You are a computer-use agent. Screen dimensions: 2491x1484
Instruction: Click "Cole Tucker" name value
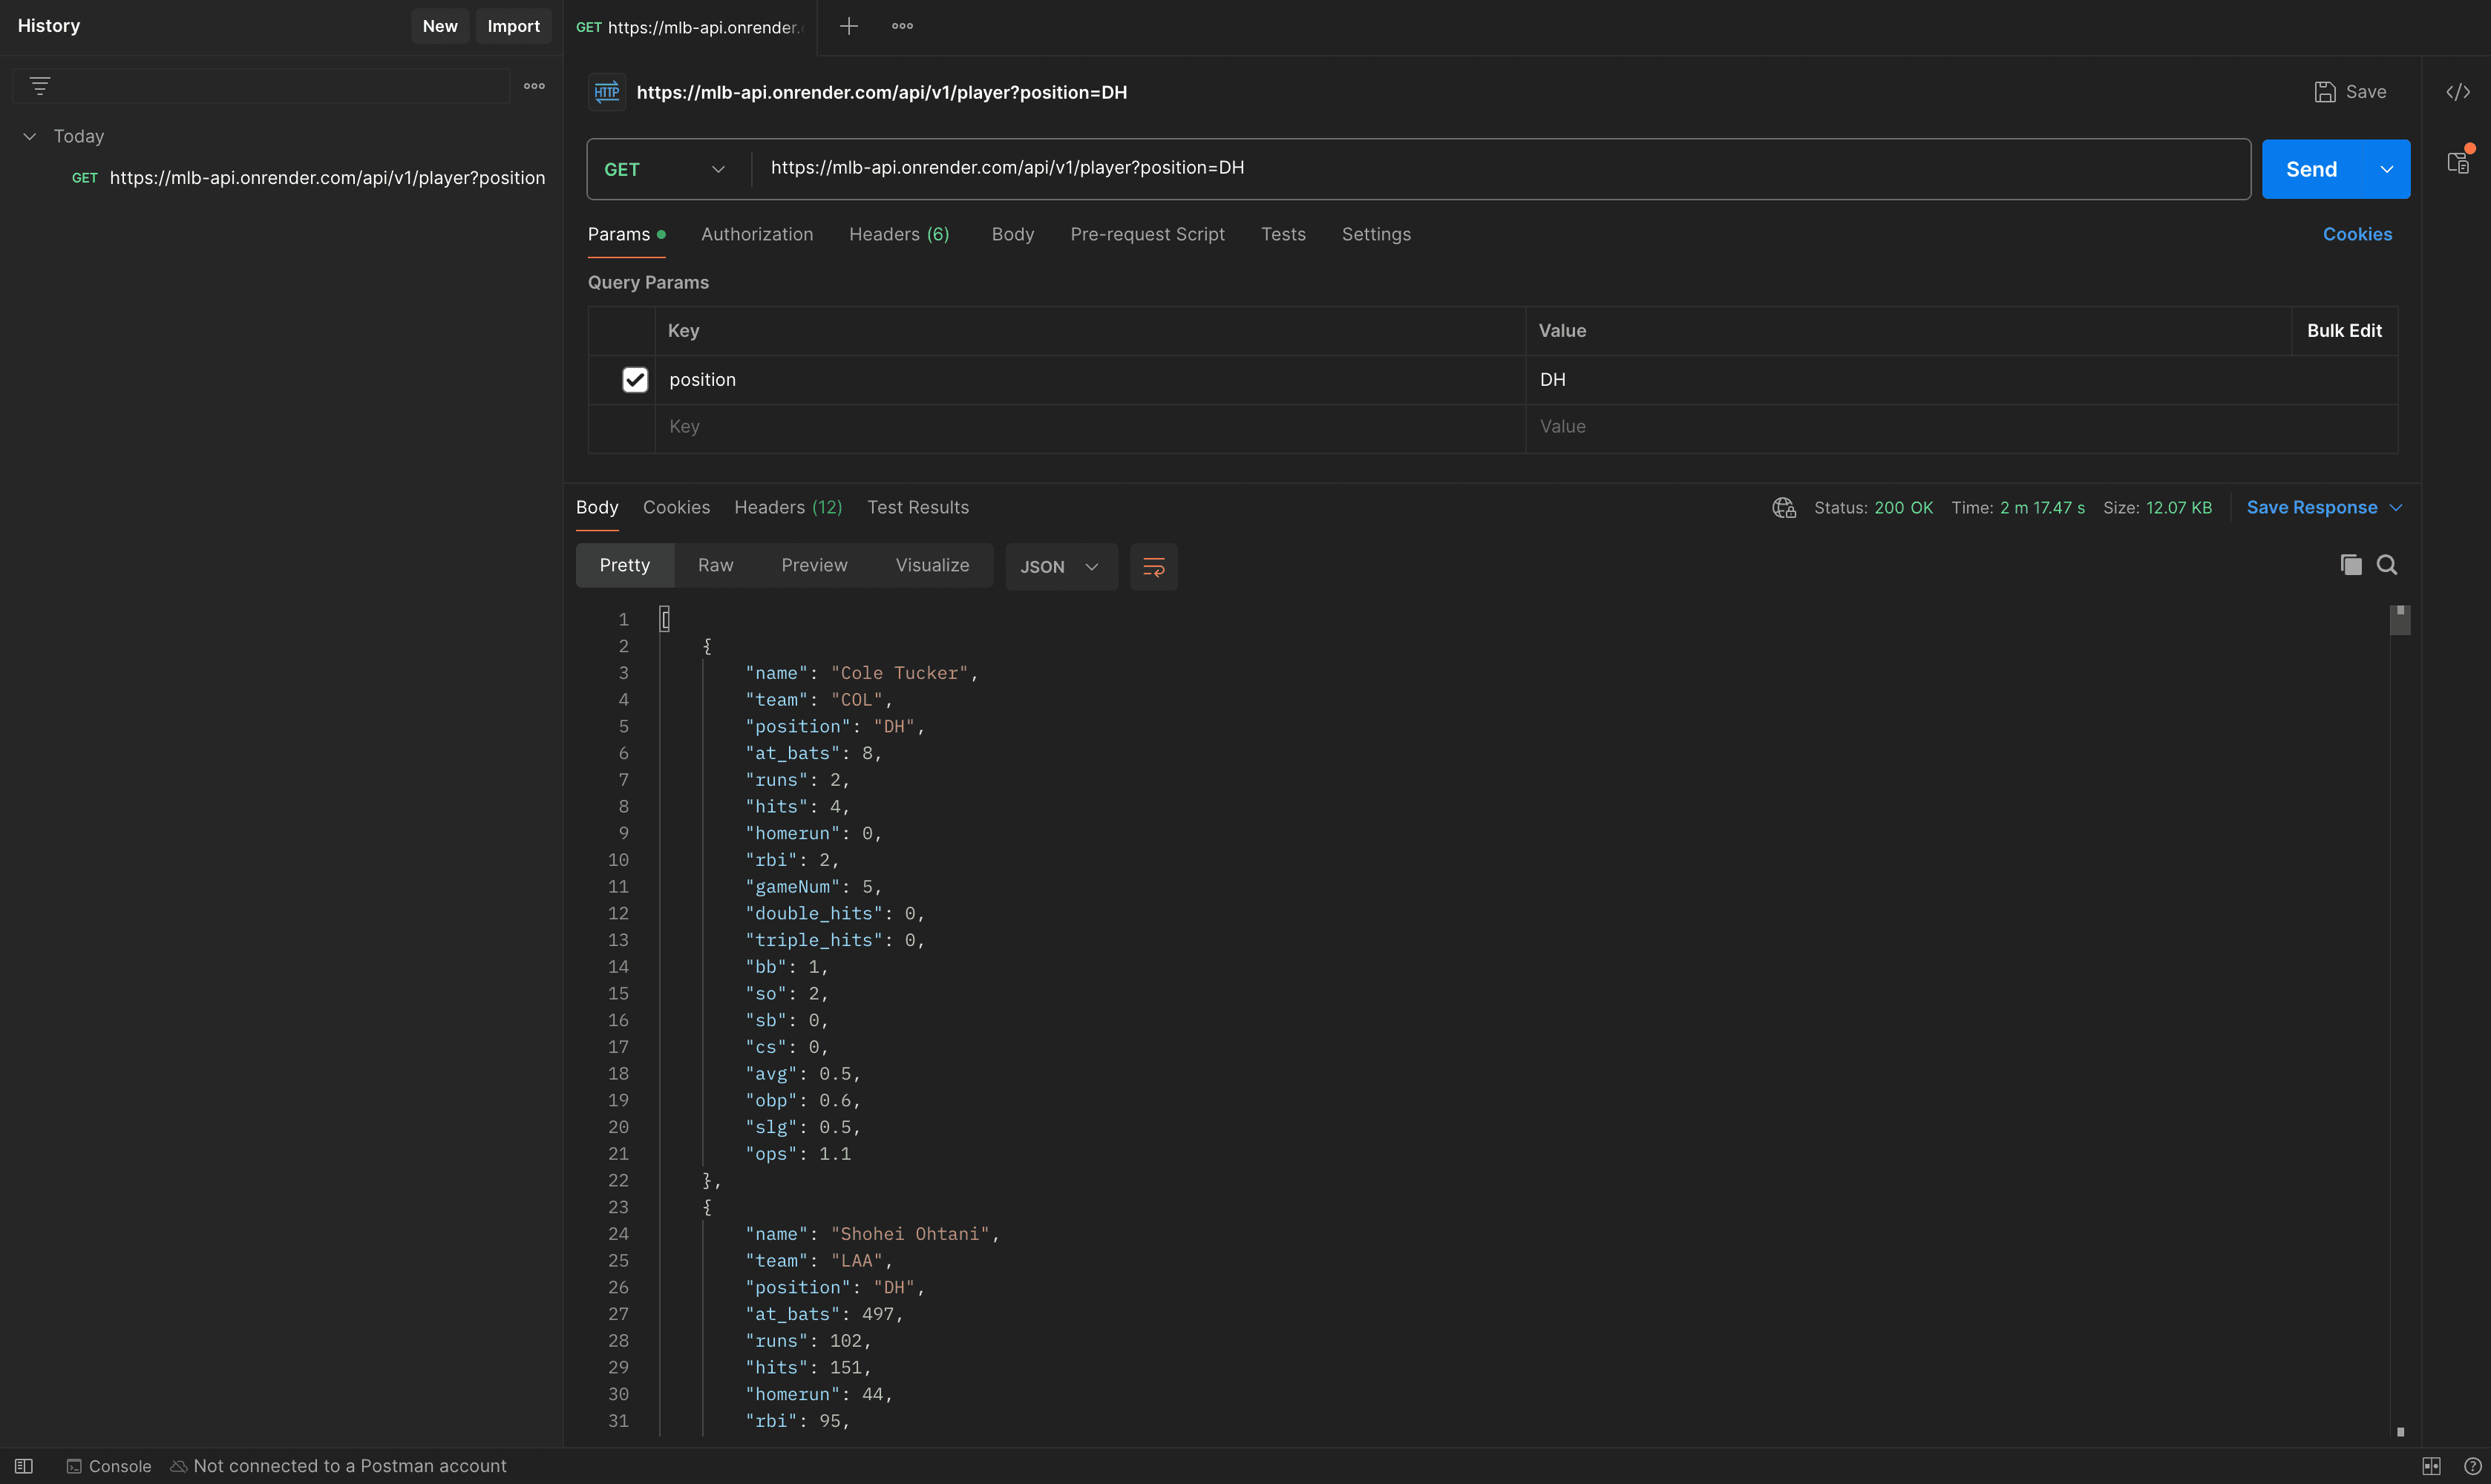pos(900,673)
